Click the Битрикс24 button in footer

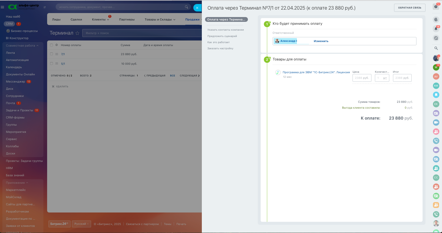pos(59,224)
